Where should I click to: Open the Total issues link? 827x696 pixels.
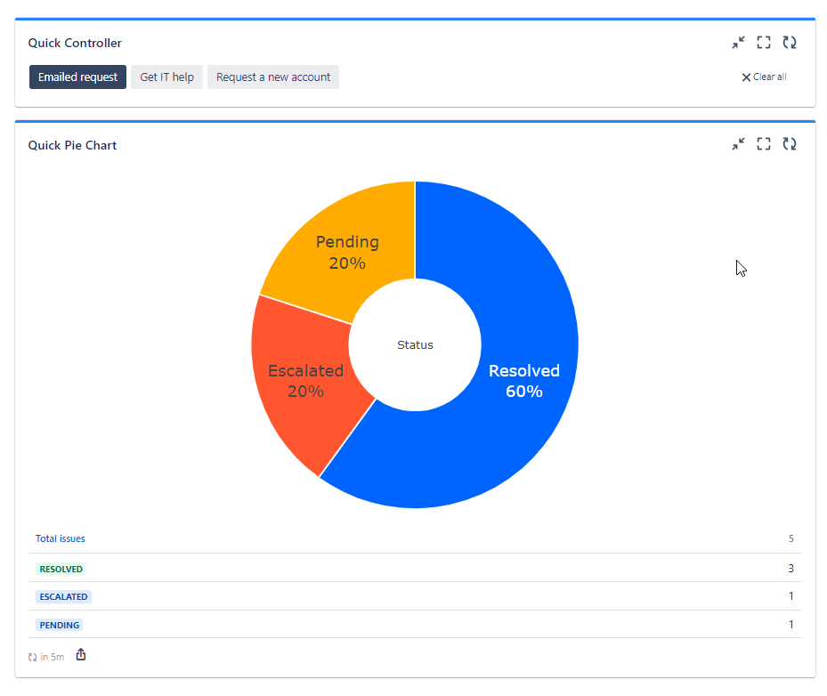coord(59,538)
